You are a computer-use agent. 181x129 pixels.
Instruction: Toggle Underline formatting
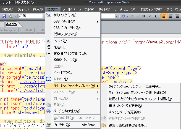156,16
